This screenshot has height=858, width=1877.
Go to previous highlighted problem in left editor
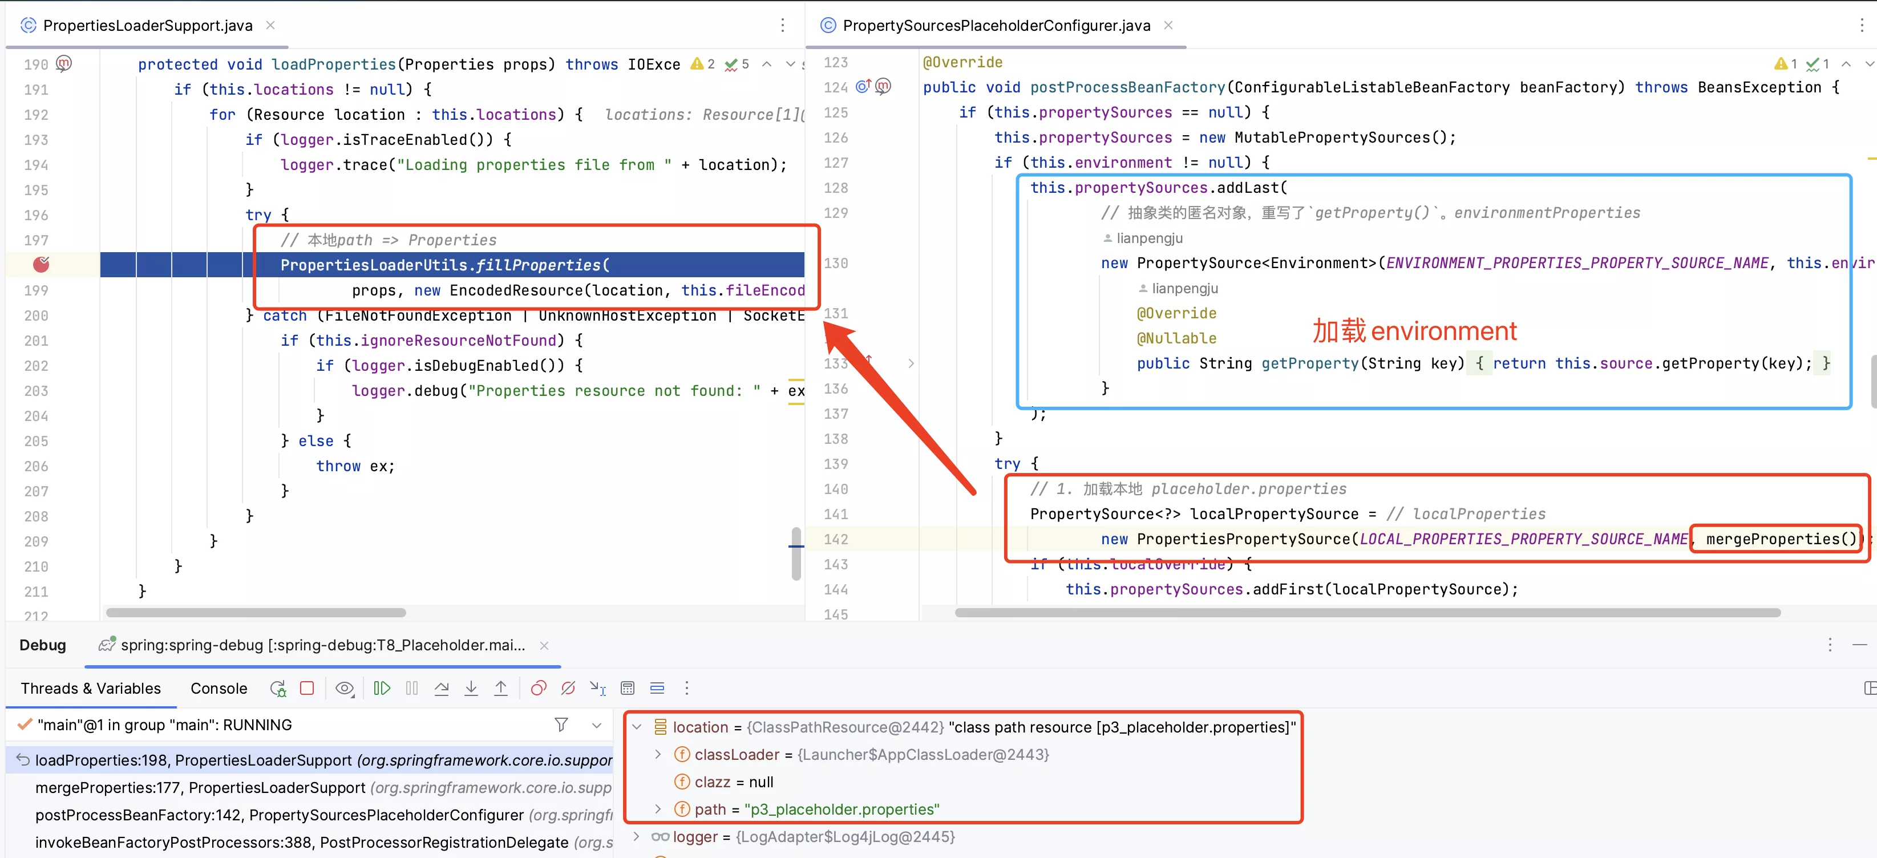(x=767, y=64)
